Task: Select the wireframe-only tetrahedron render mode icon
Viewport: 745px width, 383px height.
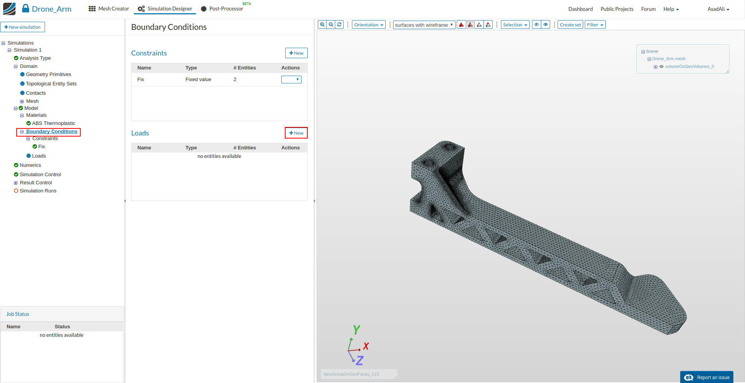Action: (479, 25)
